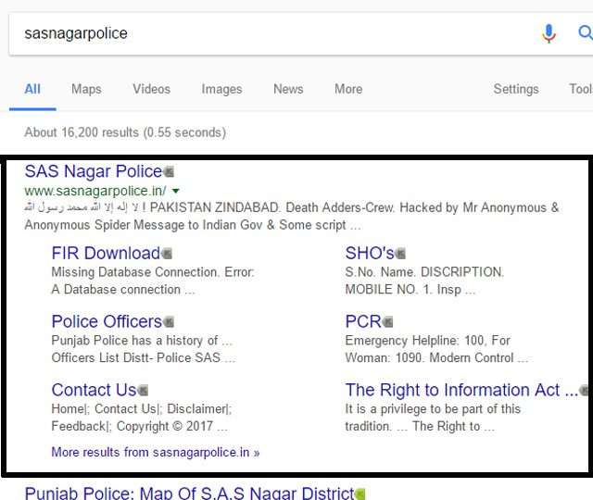
Task: Switch to the News tab
Action: [288, 89]
